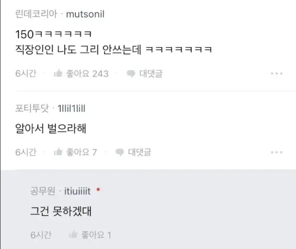Viewport: 296px width, 249px height.
Task: Click the speech bubble icon under mutsonil's comment
Action: point(131,74)
